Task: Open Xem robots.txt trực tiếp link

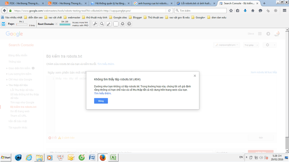Action: click(264, 72)
